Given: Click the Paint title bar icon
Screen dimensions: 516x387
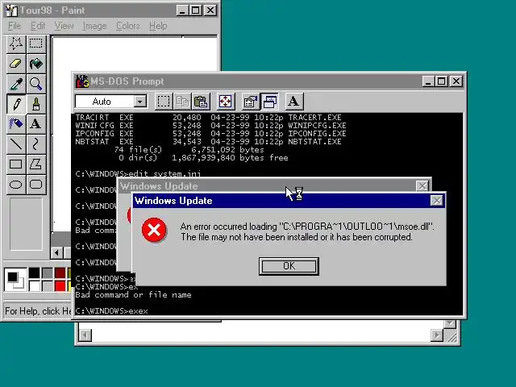Looking at the screenshot, I should 11,10.
